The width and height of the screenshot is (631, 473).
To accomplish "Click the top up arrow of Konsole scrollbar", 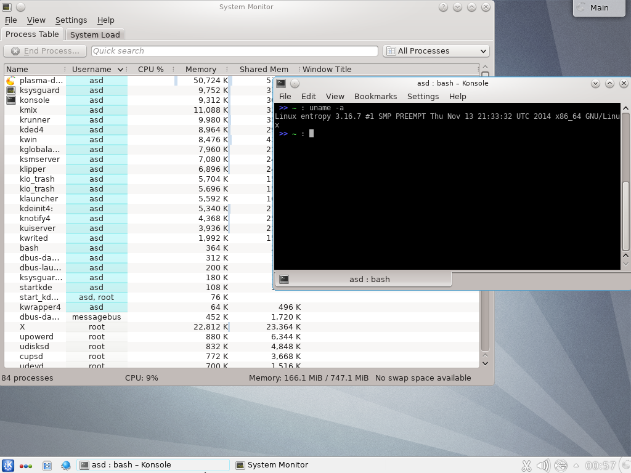I will (625, 108).
